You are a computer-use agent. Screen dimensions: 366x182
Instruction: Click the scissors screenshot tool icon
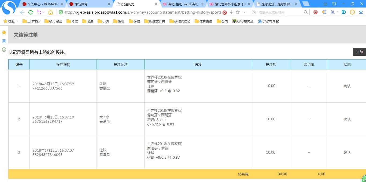[x=332, y=12]
